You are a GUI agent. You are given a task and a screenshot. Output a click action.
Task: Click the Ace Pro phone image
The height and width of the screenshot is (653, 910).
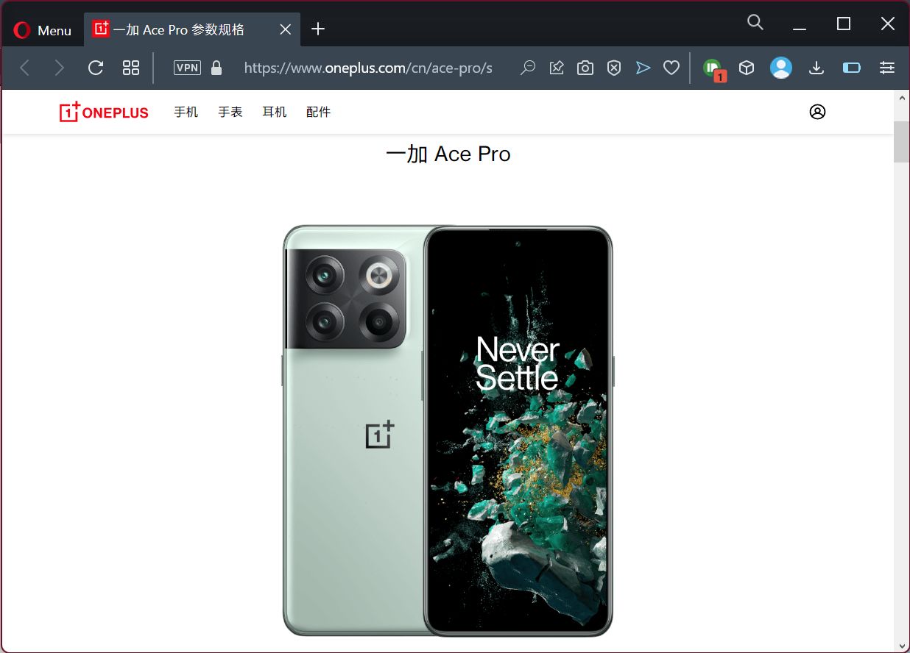[x=448, y=430]
